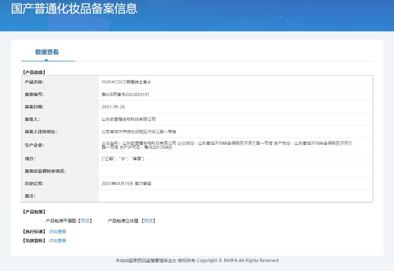This screenshot has width=394, height=271.
Task: Click the 【执行标准】 label
Action: click(x=34, y=232)
